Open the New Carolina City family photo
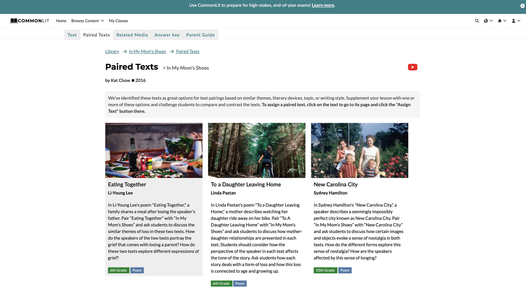526x288 pixels. coord(360,150)
